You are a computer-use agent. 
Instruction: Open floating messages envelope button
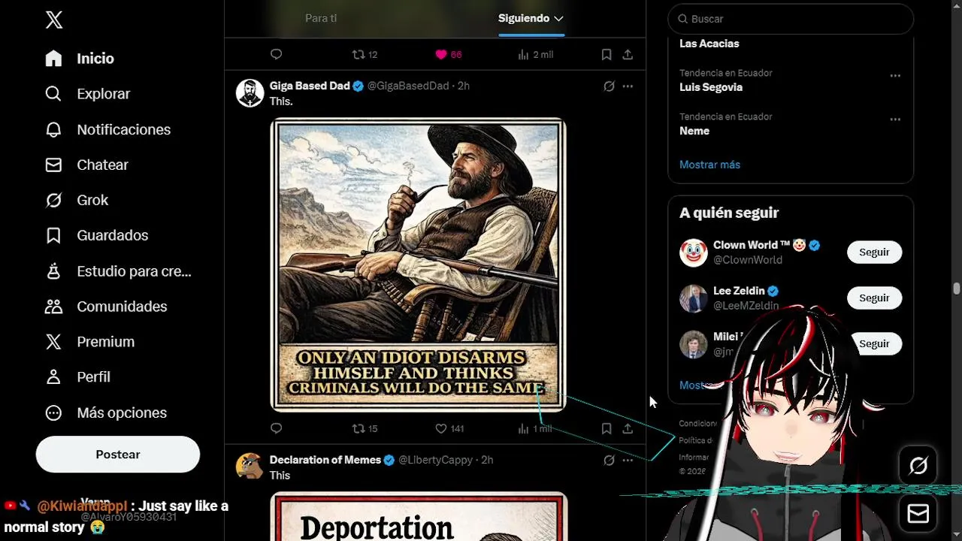918,514
